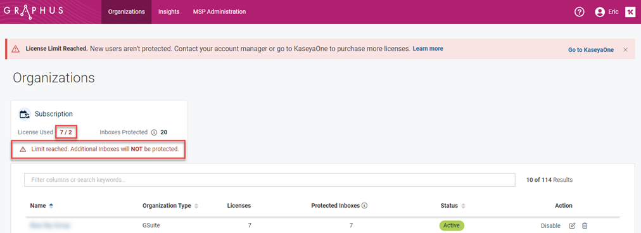641x233 pixels.
Task: Open the Learn more link
Action: click(x=428, y=49)
